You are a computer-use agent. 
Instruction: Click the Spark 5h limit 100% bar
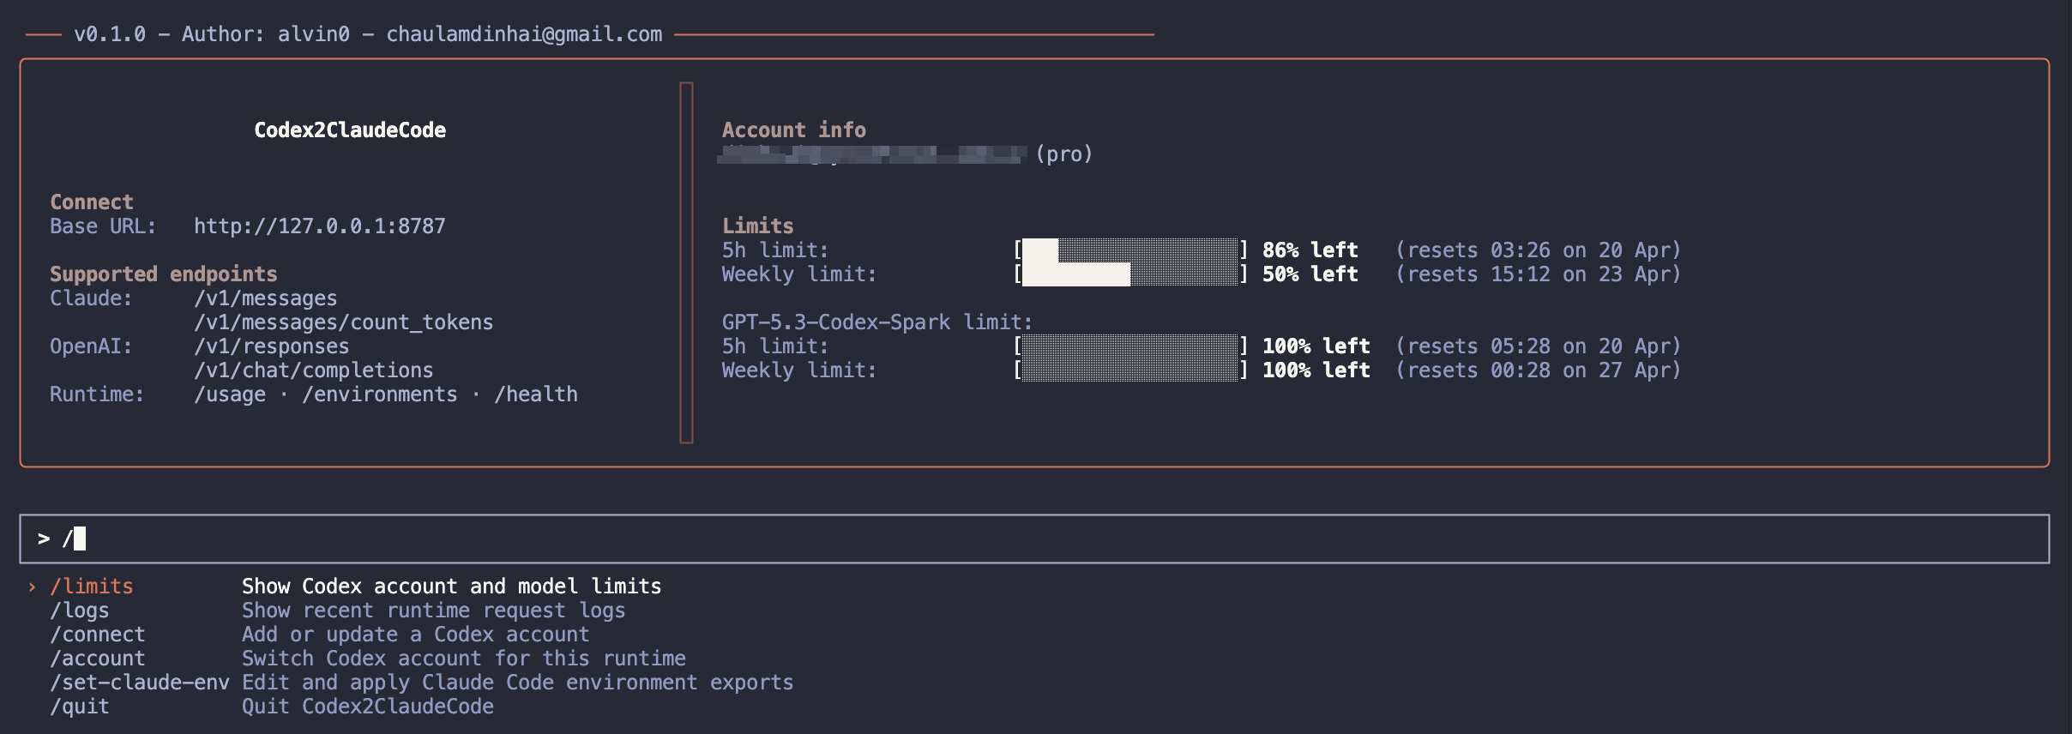coord(1129,346)
